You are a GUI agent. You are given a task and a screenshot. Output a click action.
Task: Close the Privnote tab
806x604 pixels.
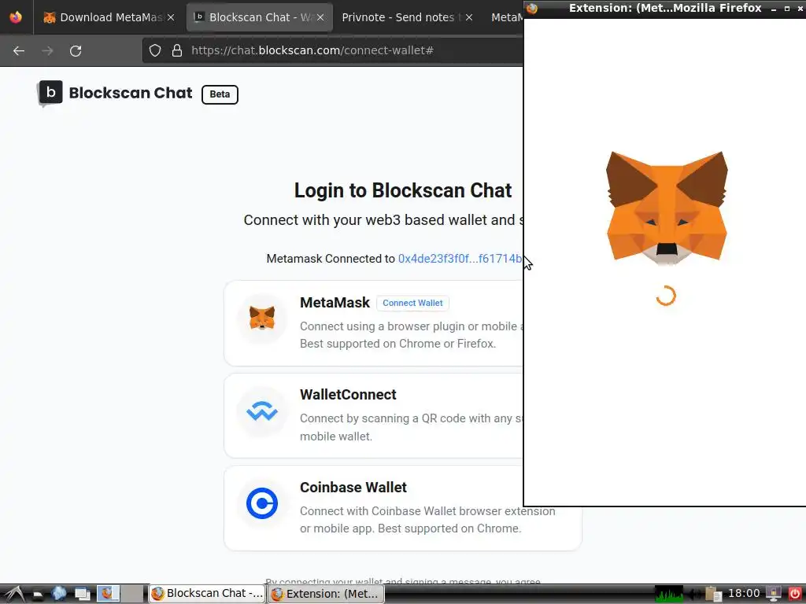tap(469, 17)
